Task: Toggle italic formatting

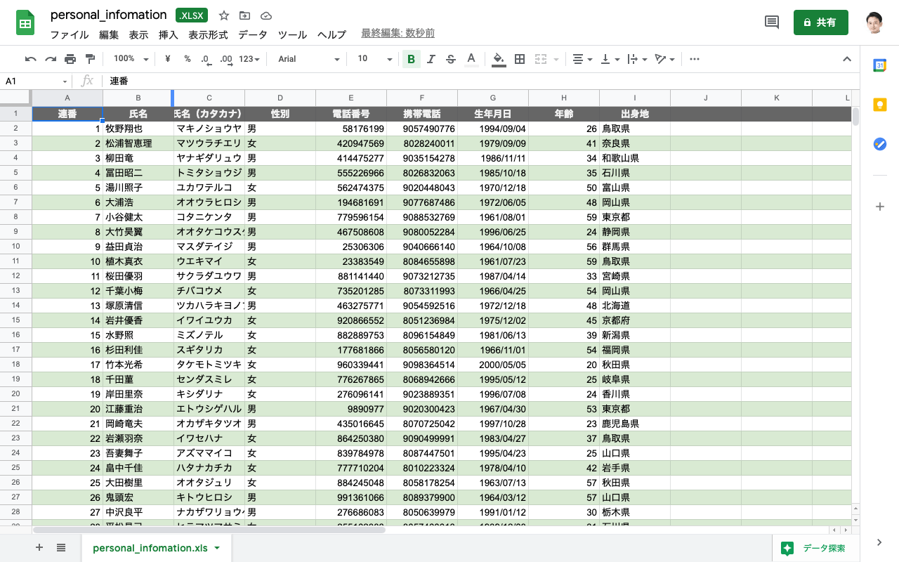Action: [x=431, y=59]
